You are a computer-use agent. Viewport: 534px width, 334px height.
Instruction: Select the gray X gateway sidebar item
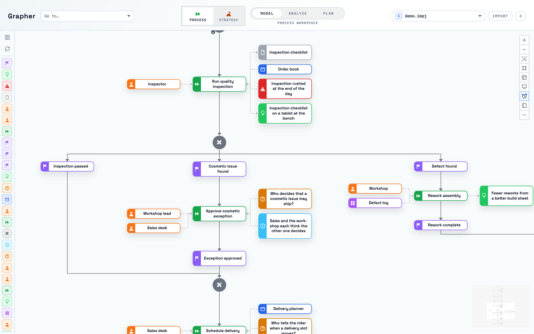click(7, 233)
